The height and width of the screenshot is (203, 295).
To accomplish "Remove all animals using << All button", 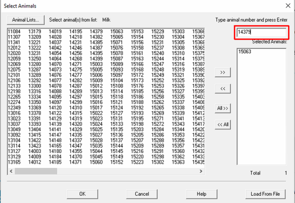I will tap(223, 124).
